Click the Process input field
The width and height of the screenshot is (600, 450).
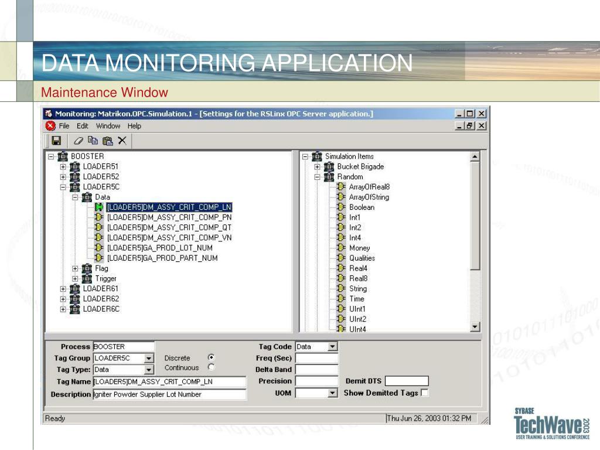pyautogui.click(x=124, y=347)
